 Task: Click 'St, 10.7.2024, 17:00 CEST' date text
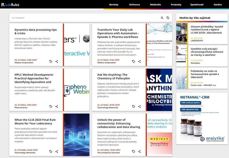(x=109, y=150)
